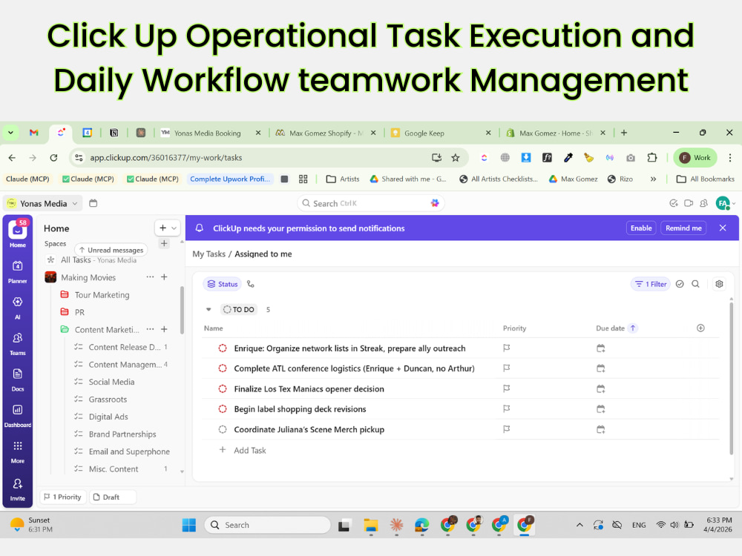
Task: Switch to Yonas Media Booking tab
Action: coord(207,133)
